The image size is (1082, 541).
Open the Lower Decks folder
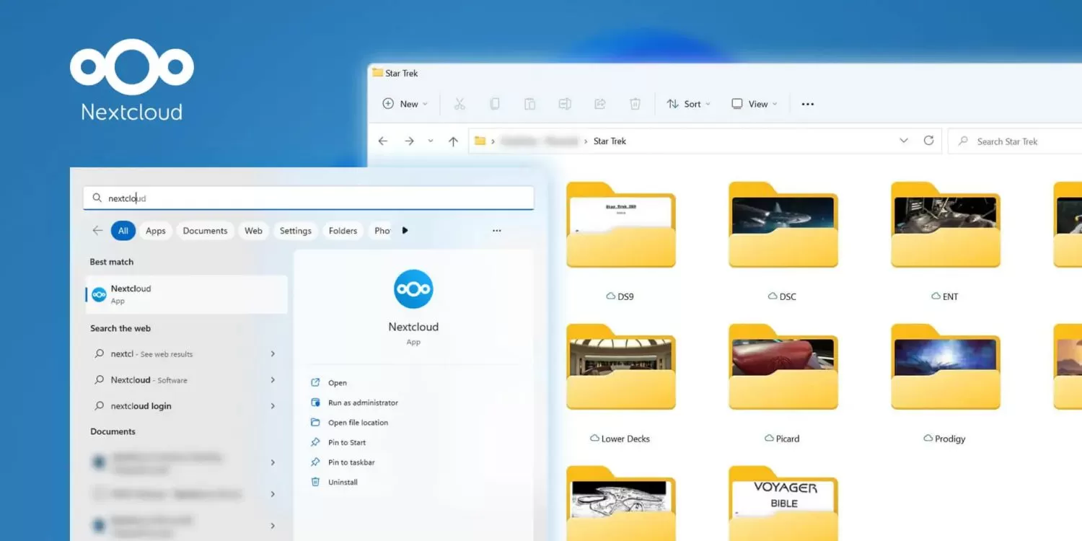coord(621,382)
